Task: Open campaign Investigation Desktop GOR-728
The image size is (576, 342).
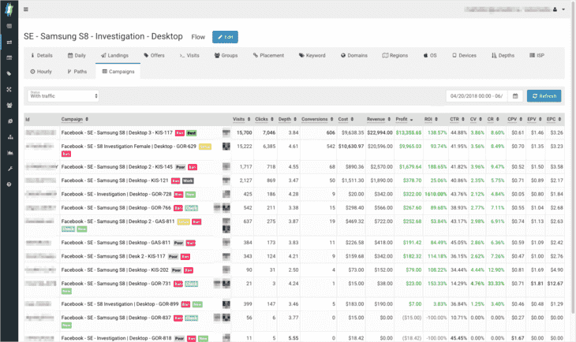Action: (x=116, y=194)
